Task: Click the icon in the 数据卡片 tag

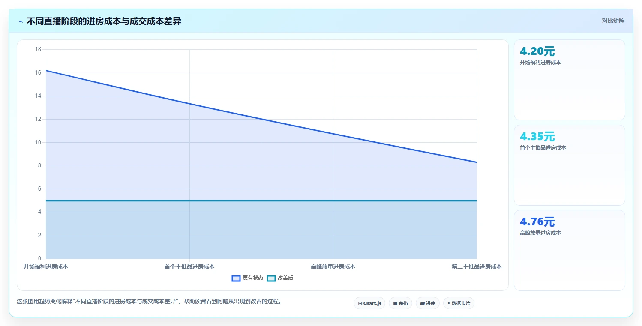Action: click(x=448, y=303)
